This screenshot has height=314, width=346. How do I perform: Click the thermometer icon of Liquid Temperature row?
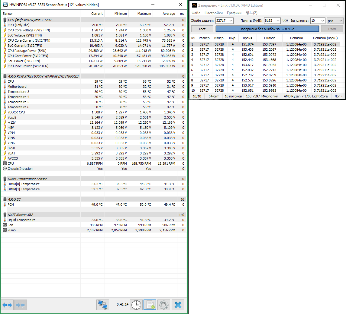click(x=5, y=220)
